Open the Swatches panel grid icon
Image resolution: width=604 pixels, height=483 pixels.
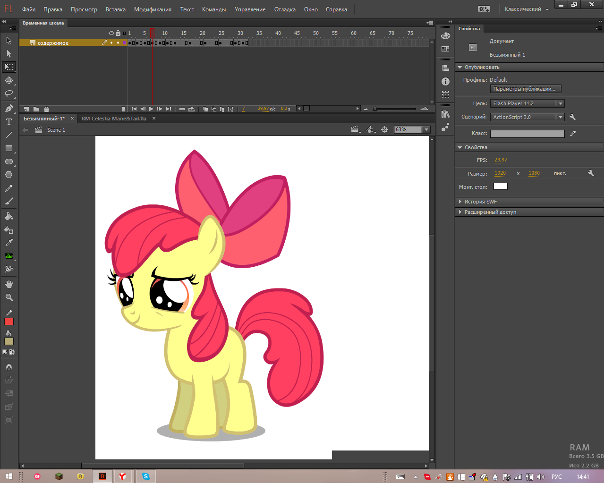click(x=445, y=49)
